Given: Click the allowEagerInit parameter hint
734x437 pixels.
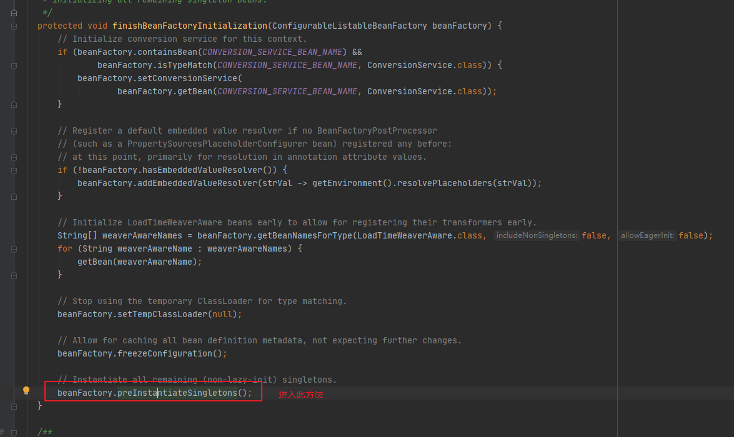Looking at the screenshot, I should (x=647, y=235).
